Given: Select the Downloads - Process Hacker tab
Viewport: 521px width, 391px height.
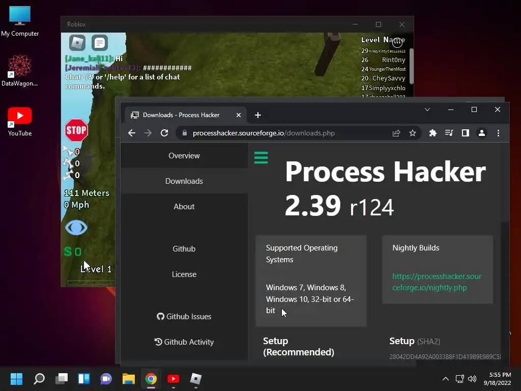Looking at the screenshot, I should point(186,115).
